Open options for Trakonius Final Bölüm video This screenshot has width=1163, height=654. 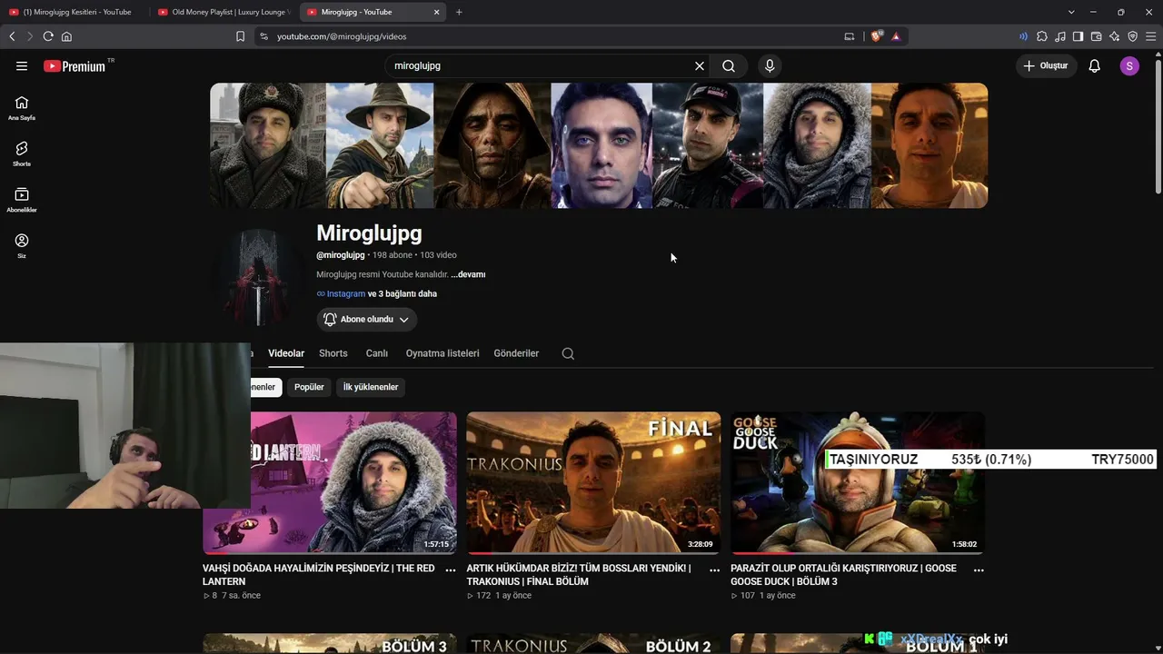tap(714, 570)
